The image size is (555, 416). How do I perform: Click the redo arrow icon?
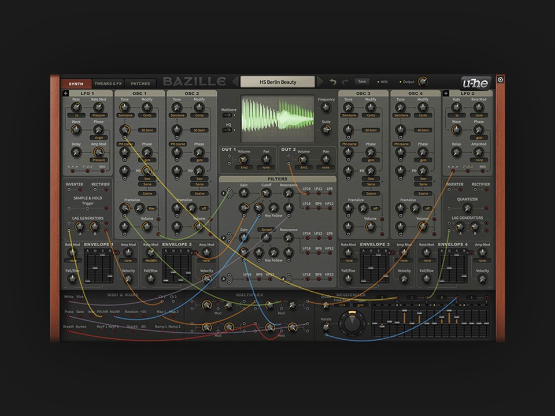(345, 82)
